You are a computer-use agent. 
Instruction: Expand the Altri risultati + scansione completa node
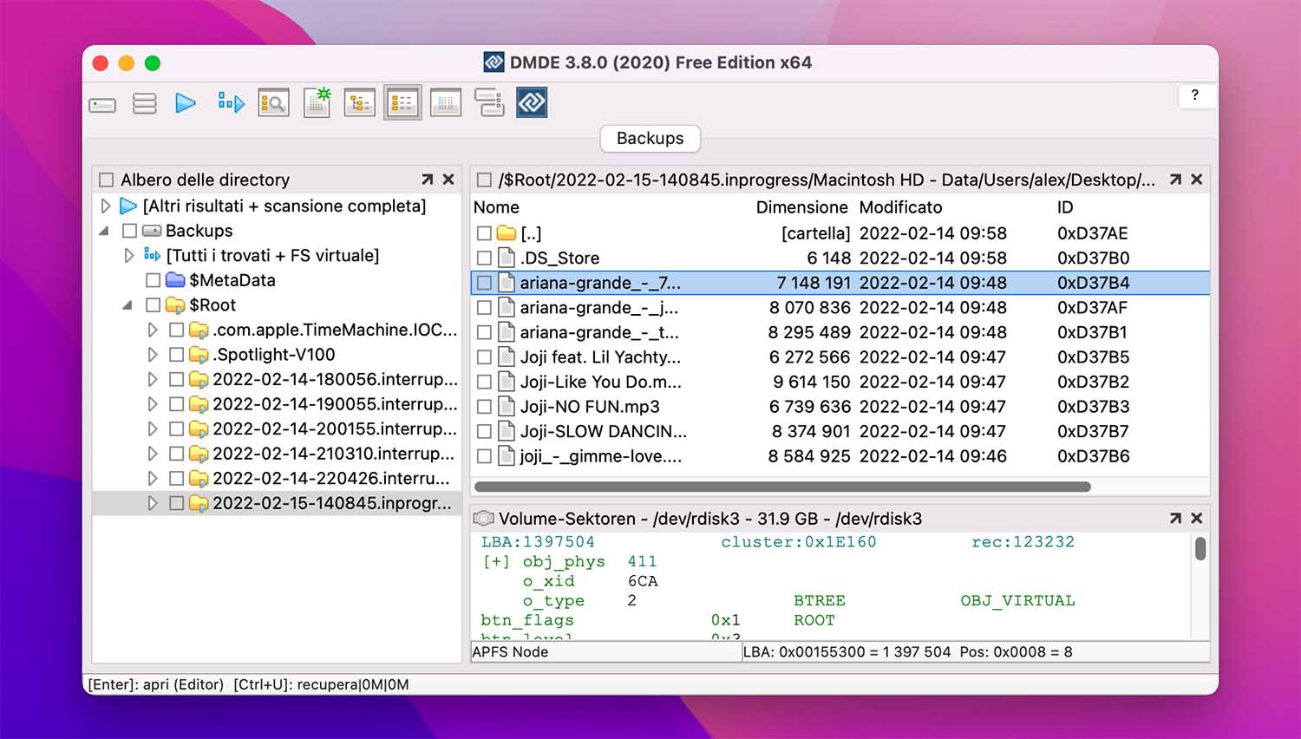(106, 206)
